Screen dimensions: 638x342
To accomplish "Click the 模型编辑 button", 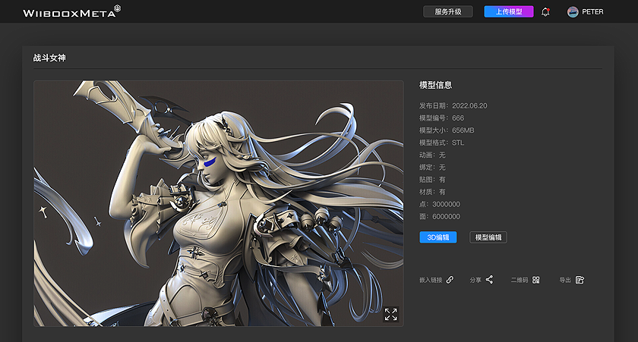I will point(488,237).
